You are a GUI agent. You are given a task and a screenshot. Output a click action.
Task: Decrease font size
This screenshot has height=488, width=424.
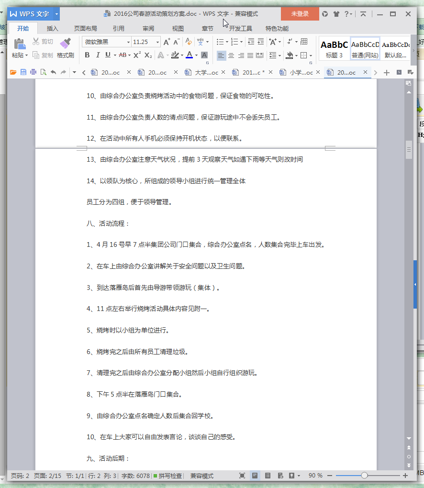pos(177,42)
